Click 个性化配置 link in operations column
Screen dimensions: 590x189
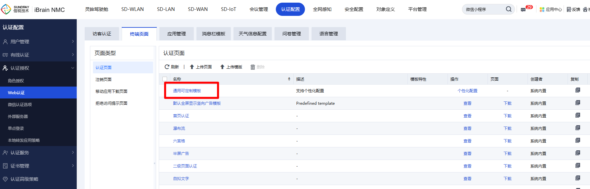pos(467,91)
